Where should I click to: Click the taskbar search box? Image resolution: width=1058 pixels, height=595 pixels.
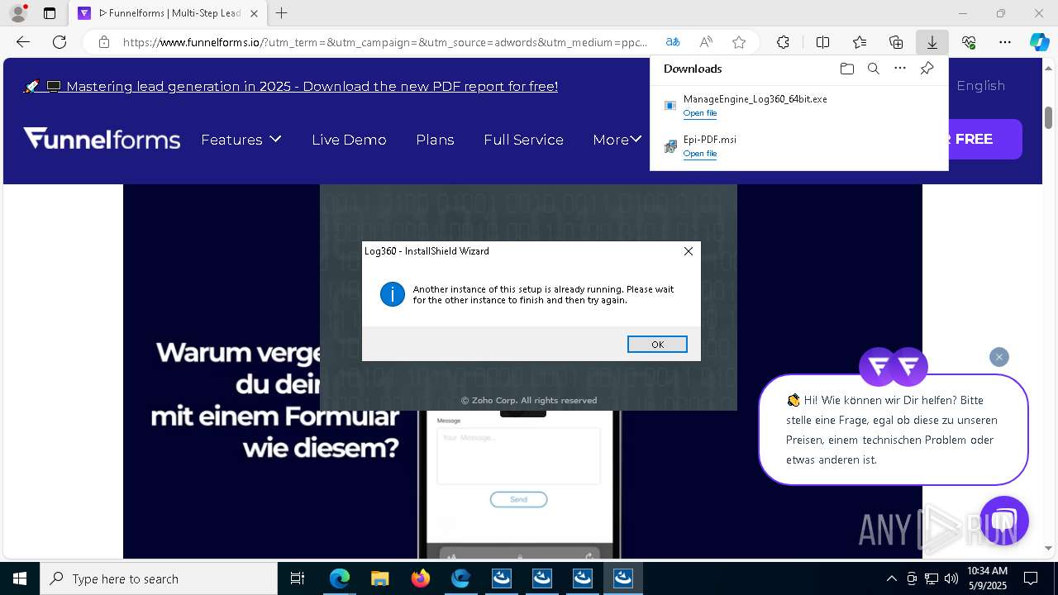pos(159,578)
